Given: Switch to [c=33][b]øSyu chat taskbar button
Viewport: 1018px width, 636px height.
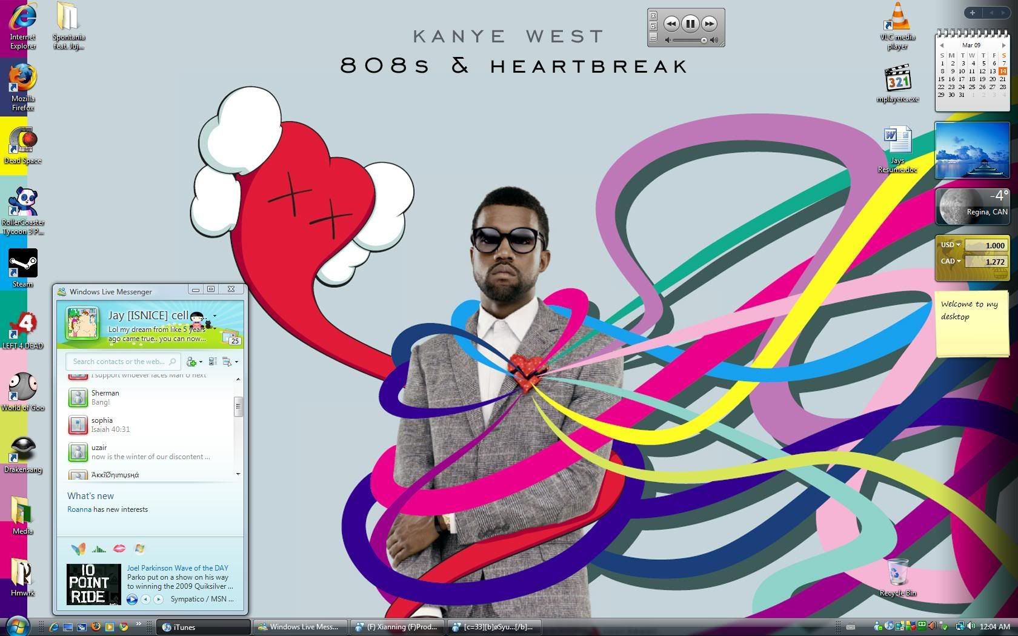Looking at the screenshot, I should (x=495, y=627).
